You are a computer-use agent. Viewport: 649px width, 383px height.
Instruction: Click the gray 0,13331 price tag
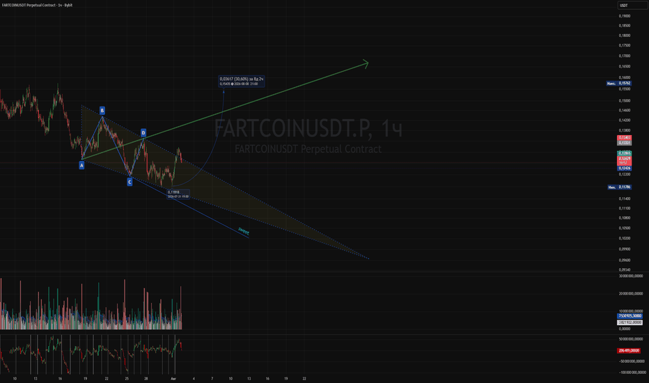[625, 143]
